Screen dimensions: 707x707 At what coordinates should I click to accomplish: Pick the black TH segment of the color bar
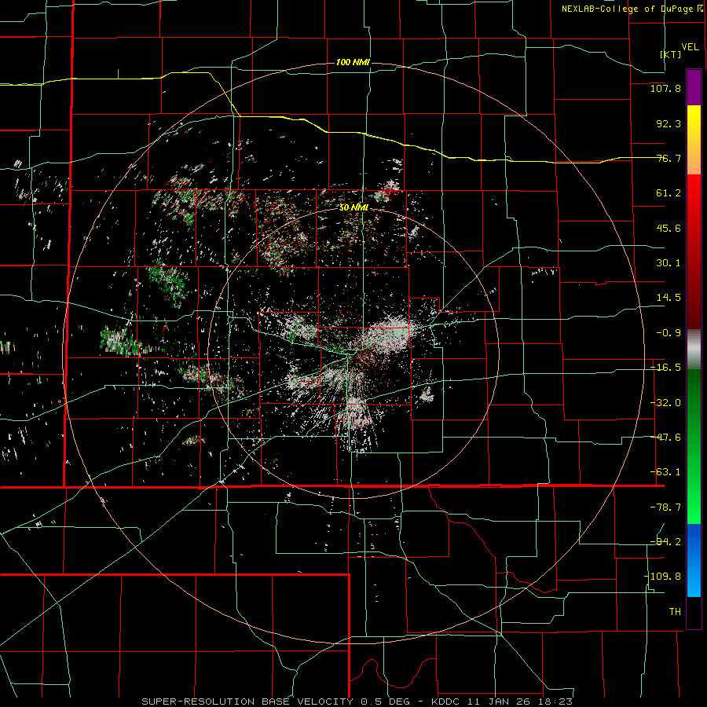point(694,612)
